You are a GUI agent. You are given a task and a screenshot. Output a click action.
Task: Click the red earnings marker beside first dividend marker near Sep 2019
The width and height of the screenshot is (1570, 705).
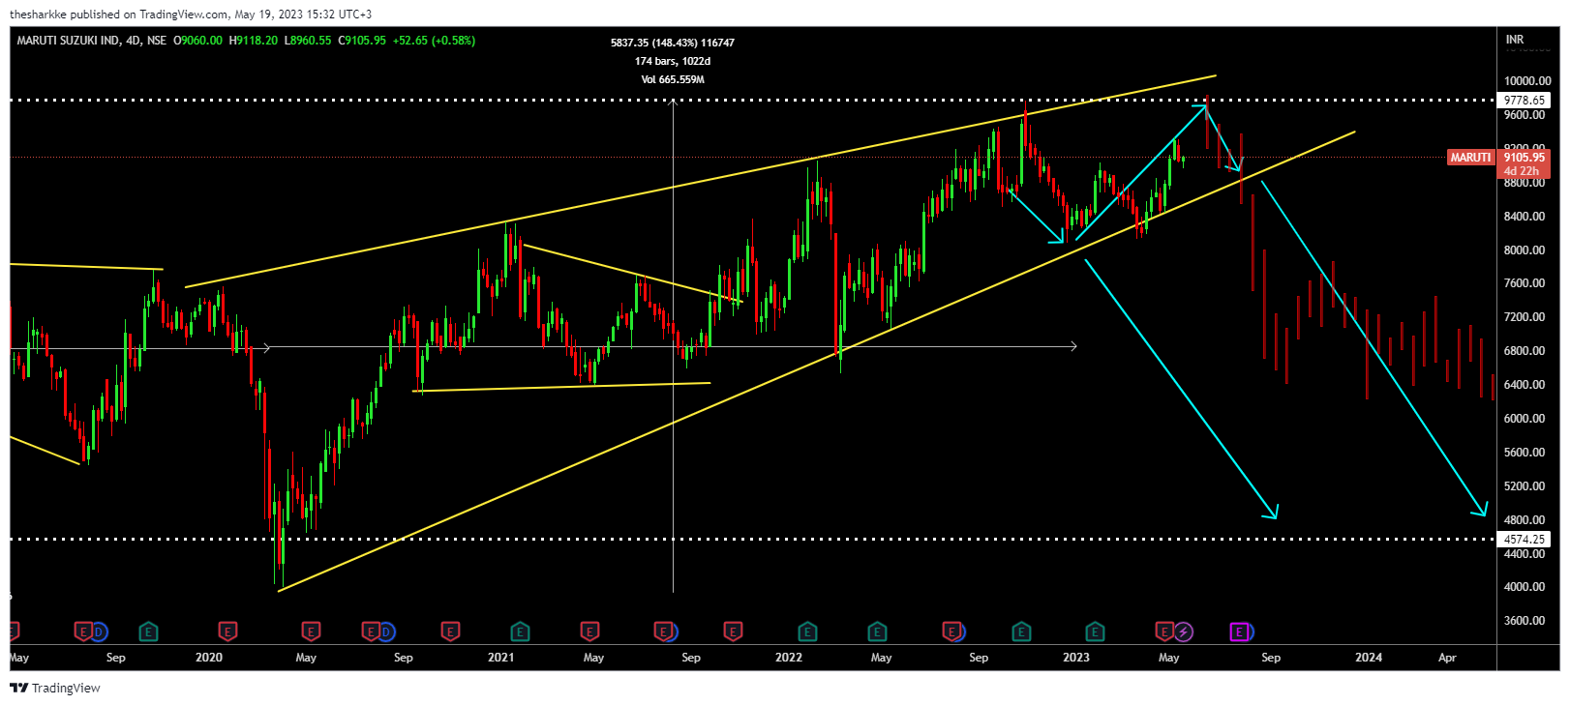pyautogui.click(x=83, y=632)
